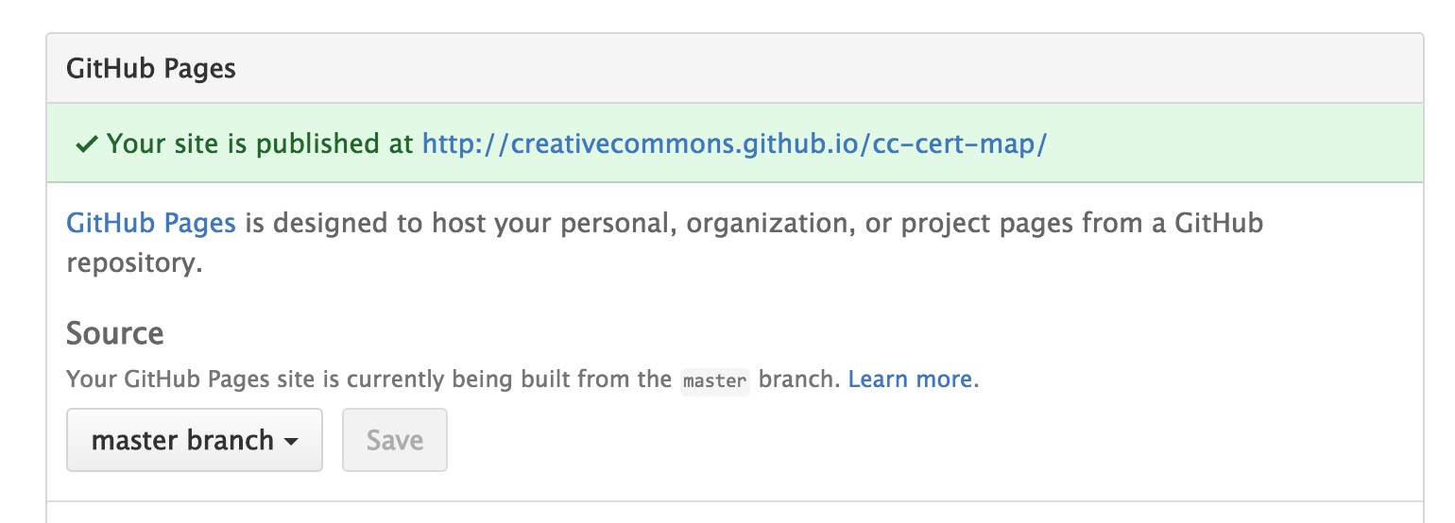Click the Source section heading
The image size is (1455, 523).
(x=115, y=333)
